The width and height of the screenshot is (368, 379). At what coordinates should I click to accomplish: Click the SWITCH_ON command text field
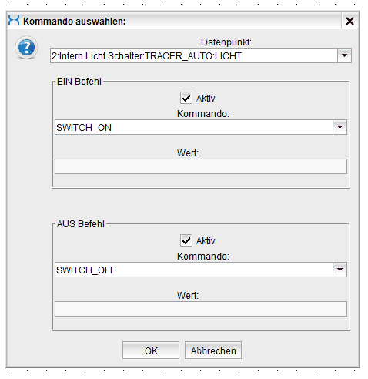[x=194, y=127]
